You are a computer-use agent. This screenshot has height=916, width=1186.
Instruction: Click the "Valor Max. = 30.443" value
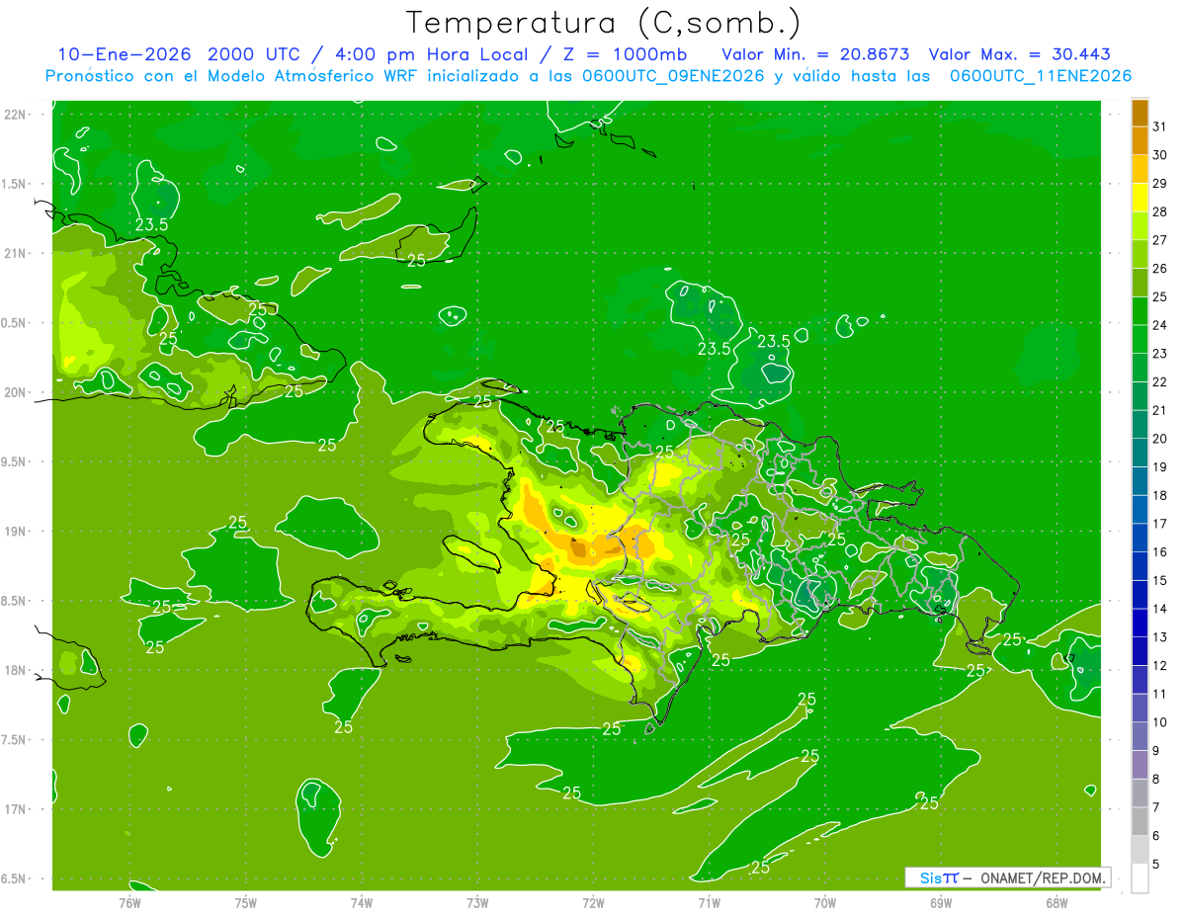coord(1019,54)
